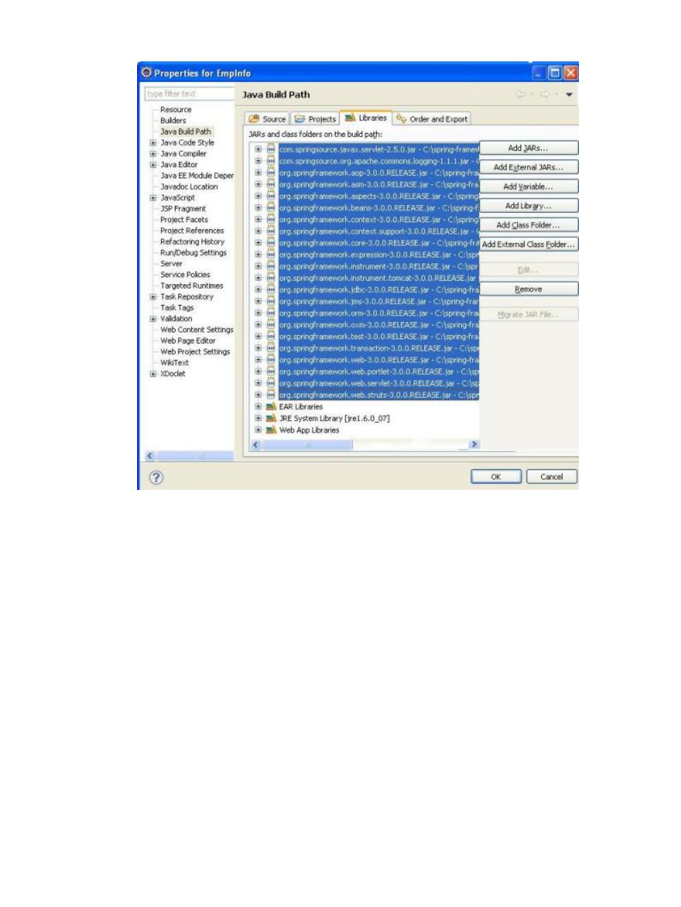Select Java Build Path tree item
The width and height of the screenshot is (681, 907).
tap(186, 131)
